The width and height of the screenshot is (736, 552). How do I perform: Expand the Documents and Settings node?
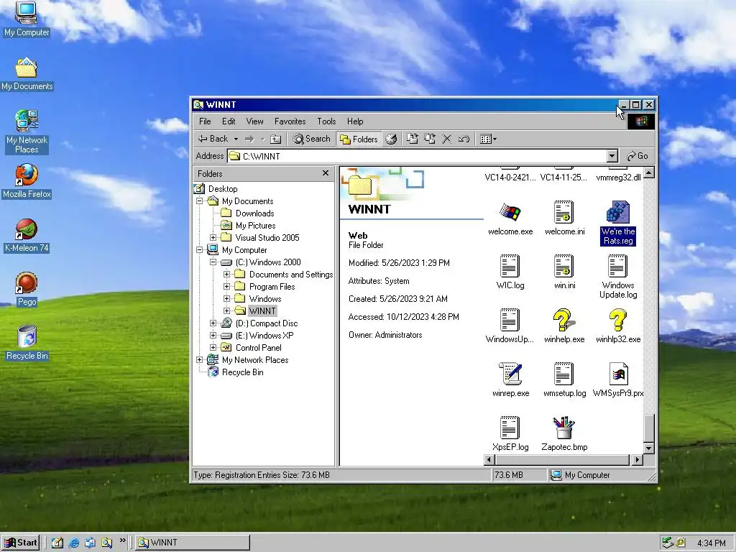[226, 274]
